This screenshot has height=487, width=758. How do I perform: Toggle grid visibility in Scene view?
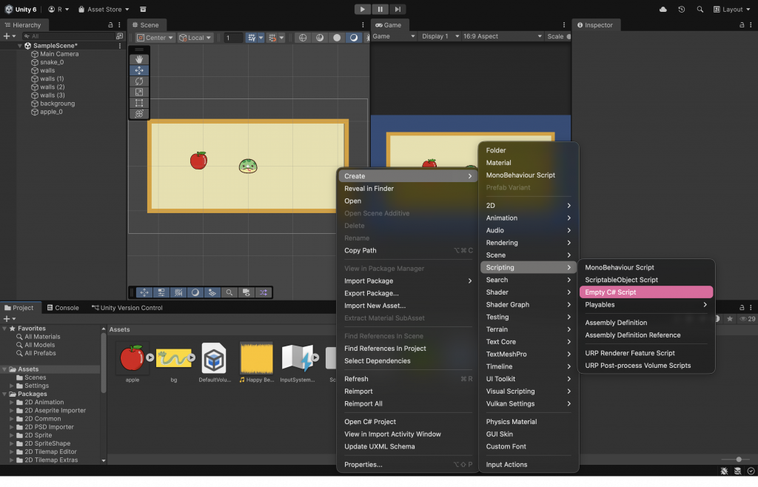click(252, 38)
